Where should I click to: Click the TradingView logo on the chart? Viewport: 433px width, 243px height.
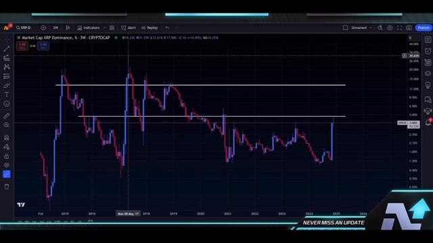pos(21,205)
